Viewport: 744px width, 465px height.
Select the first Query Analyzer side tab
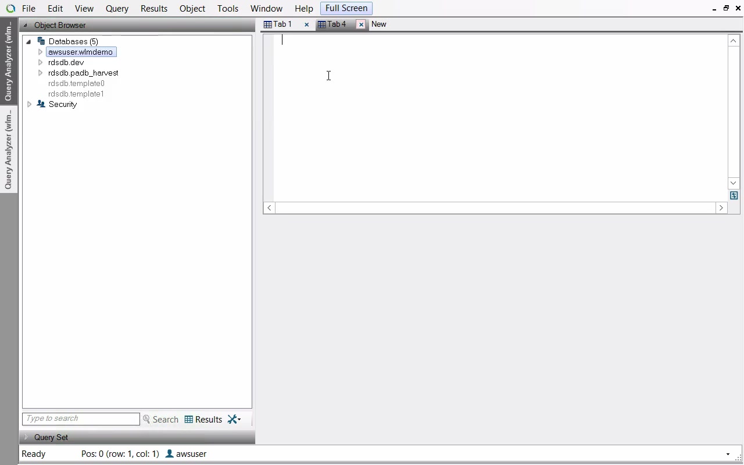(8, 62)
